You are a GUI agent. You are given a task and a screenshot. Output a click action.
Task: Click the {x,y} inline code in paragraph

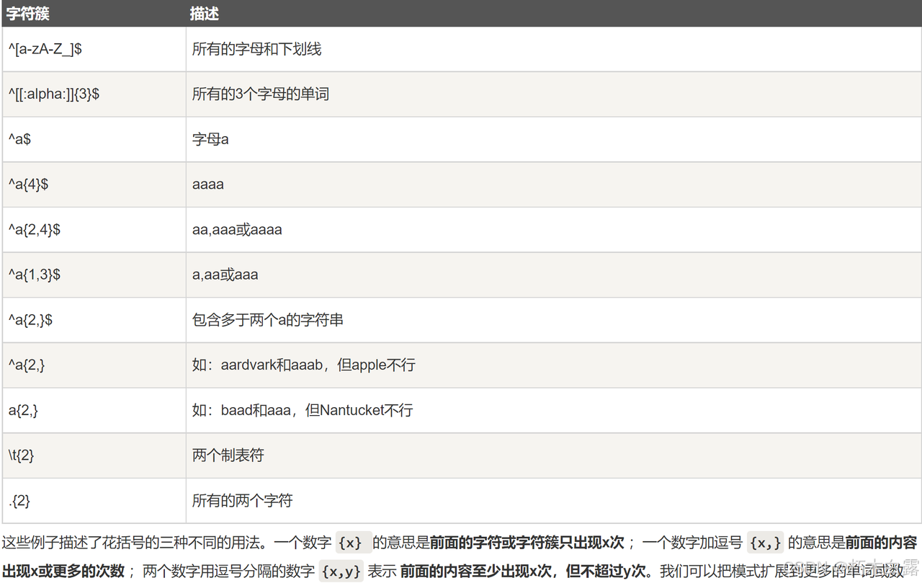(341, 571)
